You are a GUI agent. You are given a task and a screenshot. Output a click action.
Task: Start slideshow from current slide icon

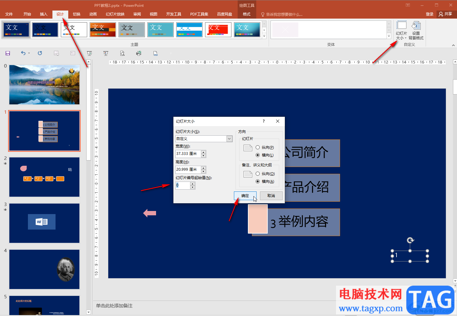coord(106,53)
